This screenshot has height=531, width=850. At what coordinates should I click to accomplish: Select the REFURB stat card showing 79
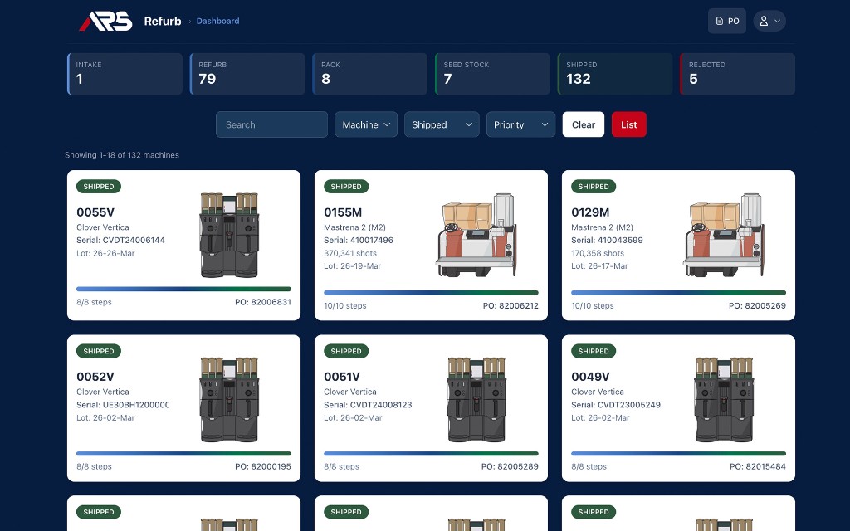coord(247,74)
